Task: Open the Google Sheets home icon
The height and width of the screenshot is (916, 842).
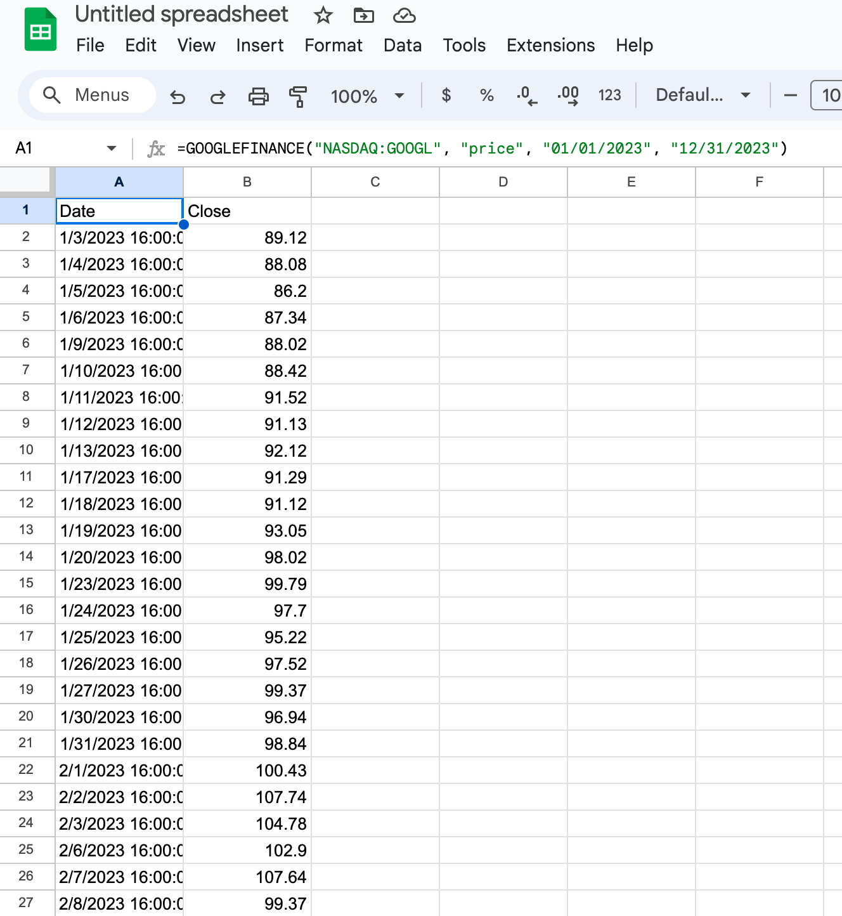Action: pyautogui.click(x=41, y=30)
